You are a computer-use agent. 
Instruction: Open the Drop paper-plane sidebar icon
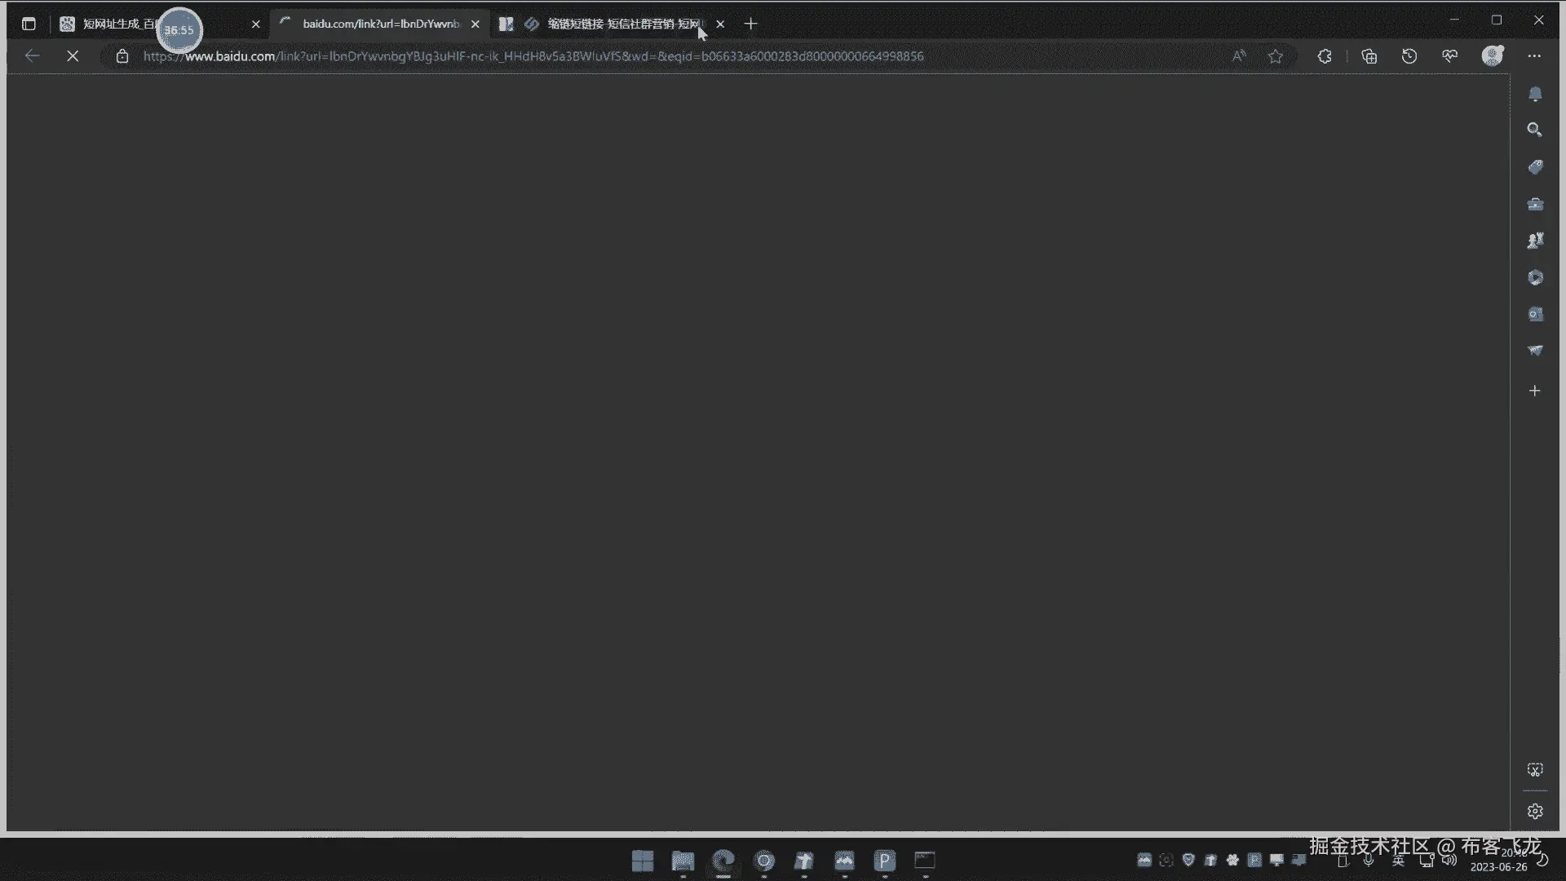(x=1535, y=351)
